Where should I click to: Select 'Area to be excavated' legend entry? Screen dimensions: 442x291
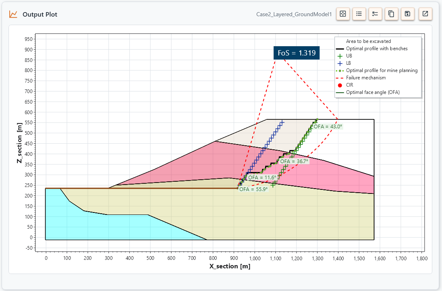click(x=368, y=41)
